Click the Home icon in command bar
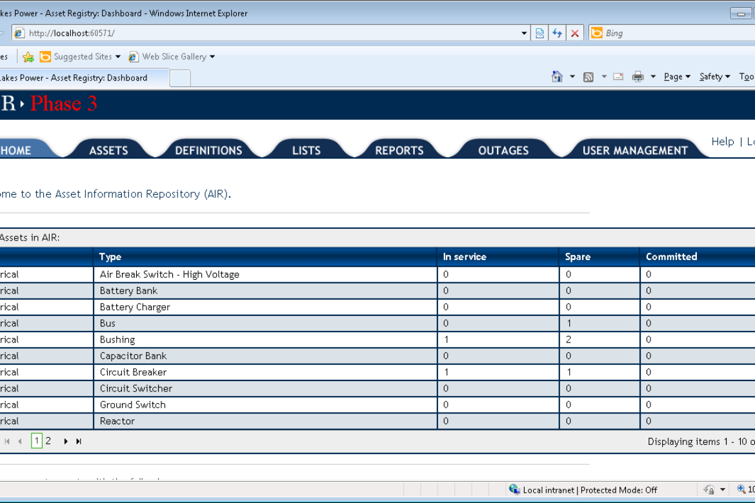755x503 pixels. tap(557, 77)
